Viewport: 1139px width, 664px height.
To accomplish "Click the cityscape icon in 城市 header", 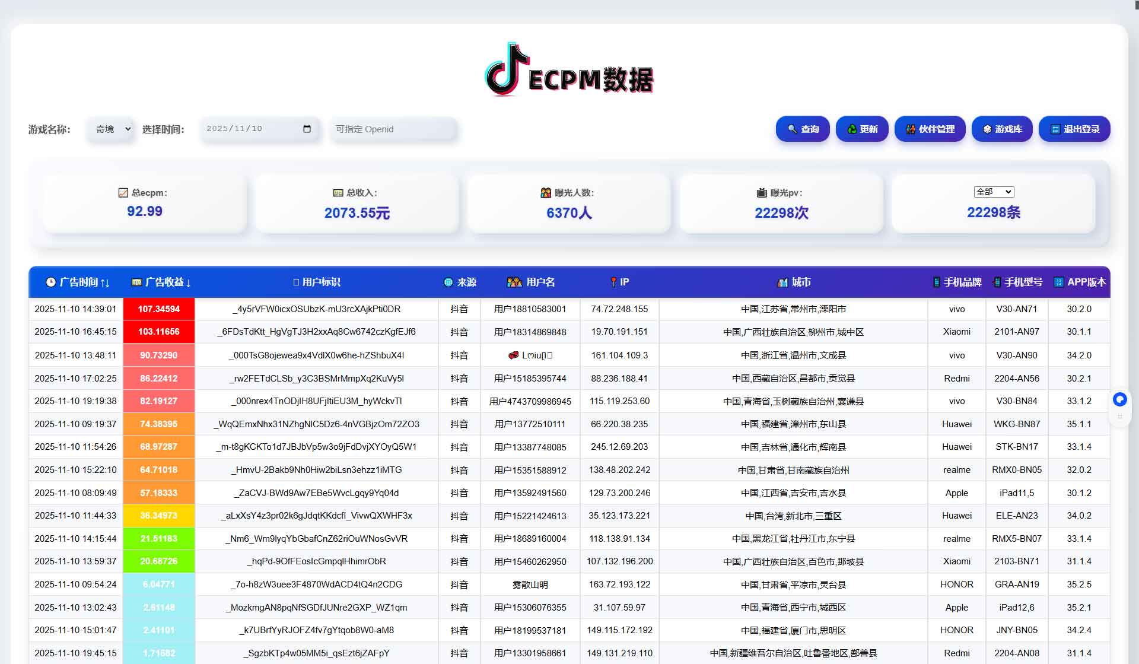I will 782,282.
